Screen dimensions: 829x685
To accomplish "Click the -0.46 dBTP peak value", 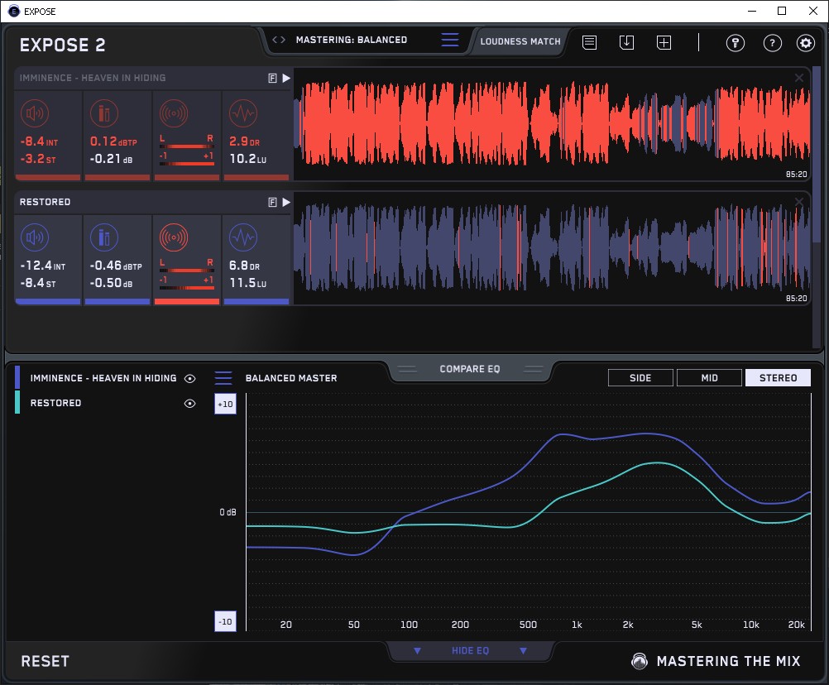I will click(115, 266).
